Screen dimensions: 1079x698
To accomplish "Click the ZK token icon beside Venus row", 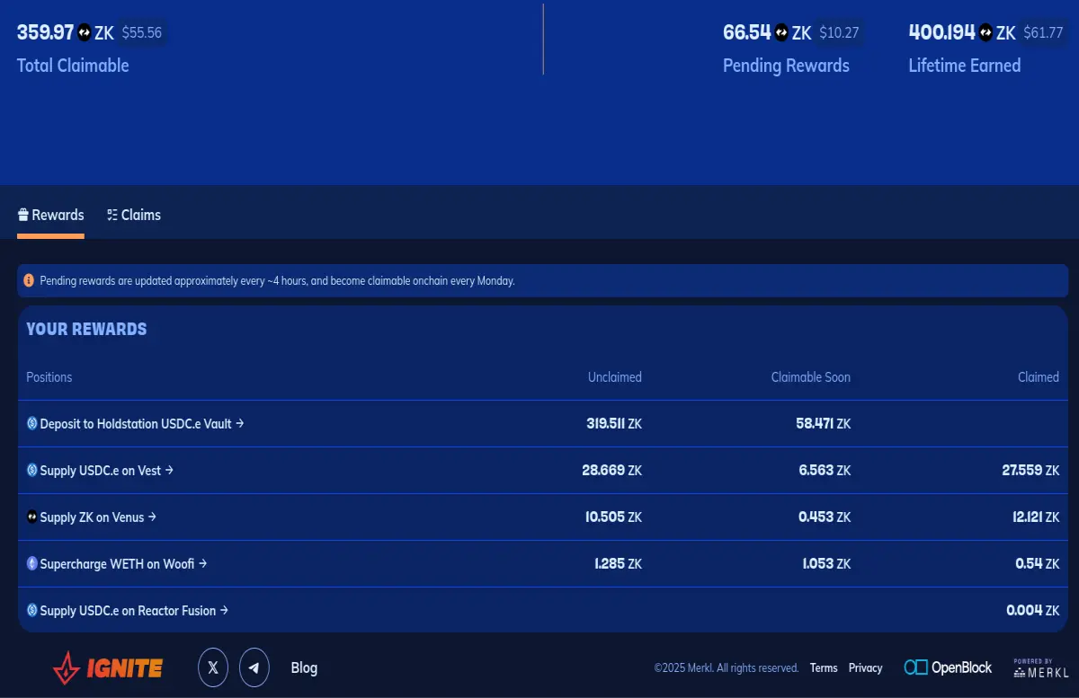I will 32,517.
